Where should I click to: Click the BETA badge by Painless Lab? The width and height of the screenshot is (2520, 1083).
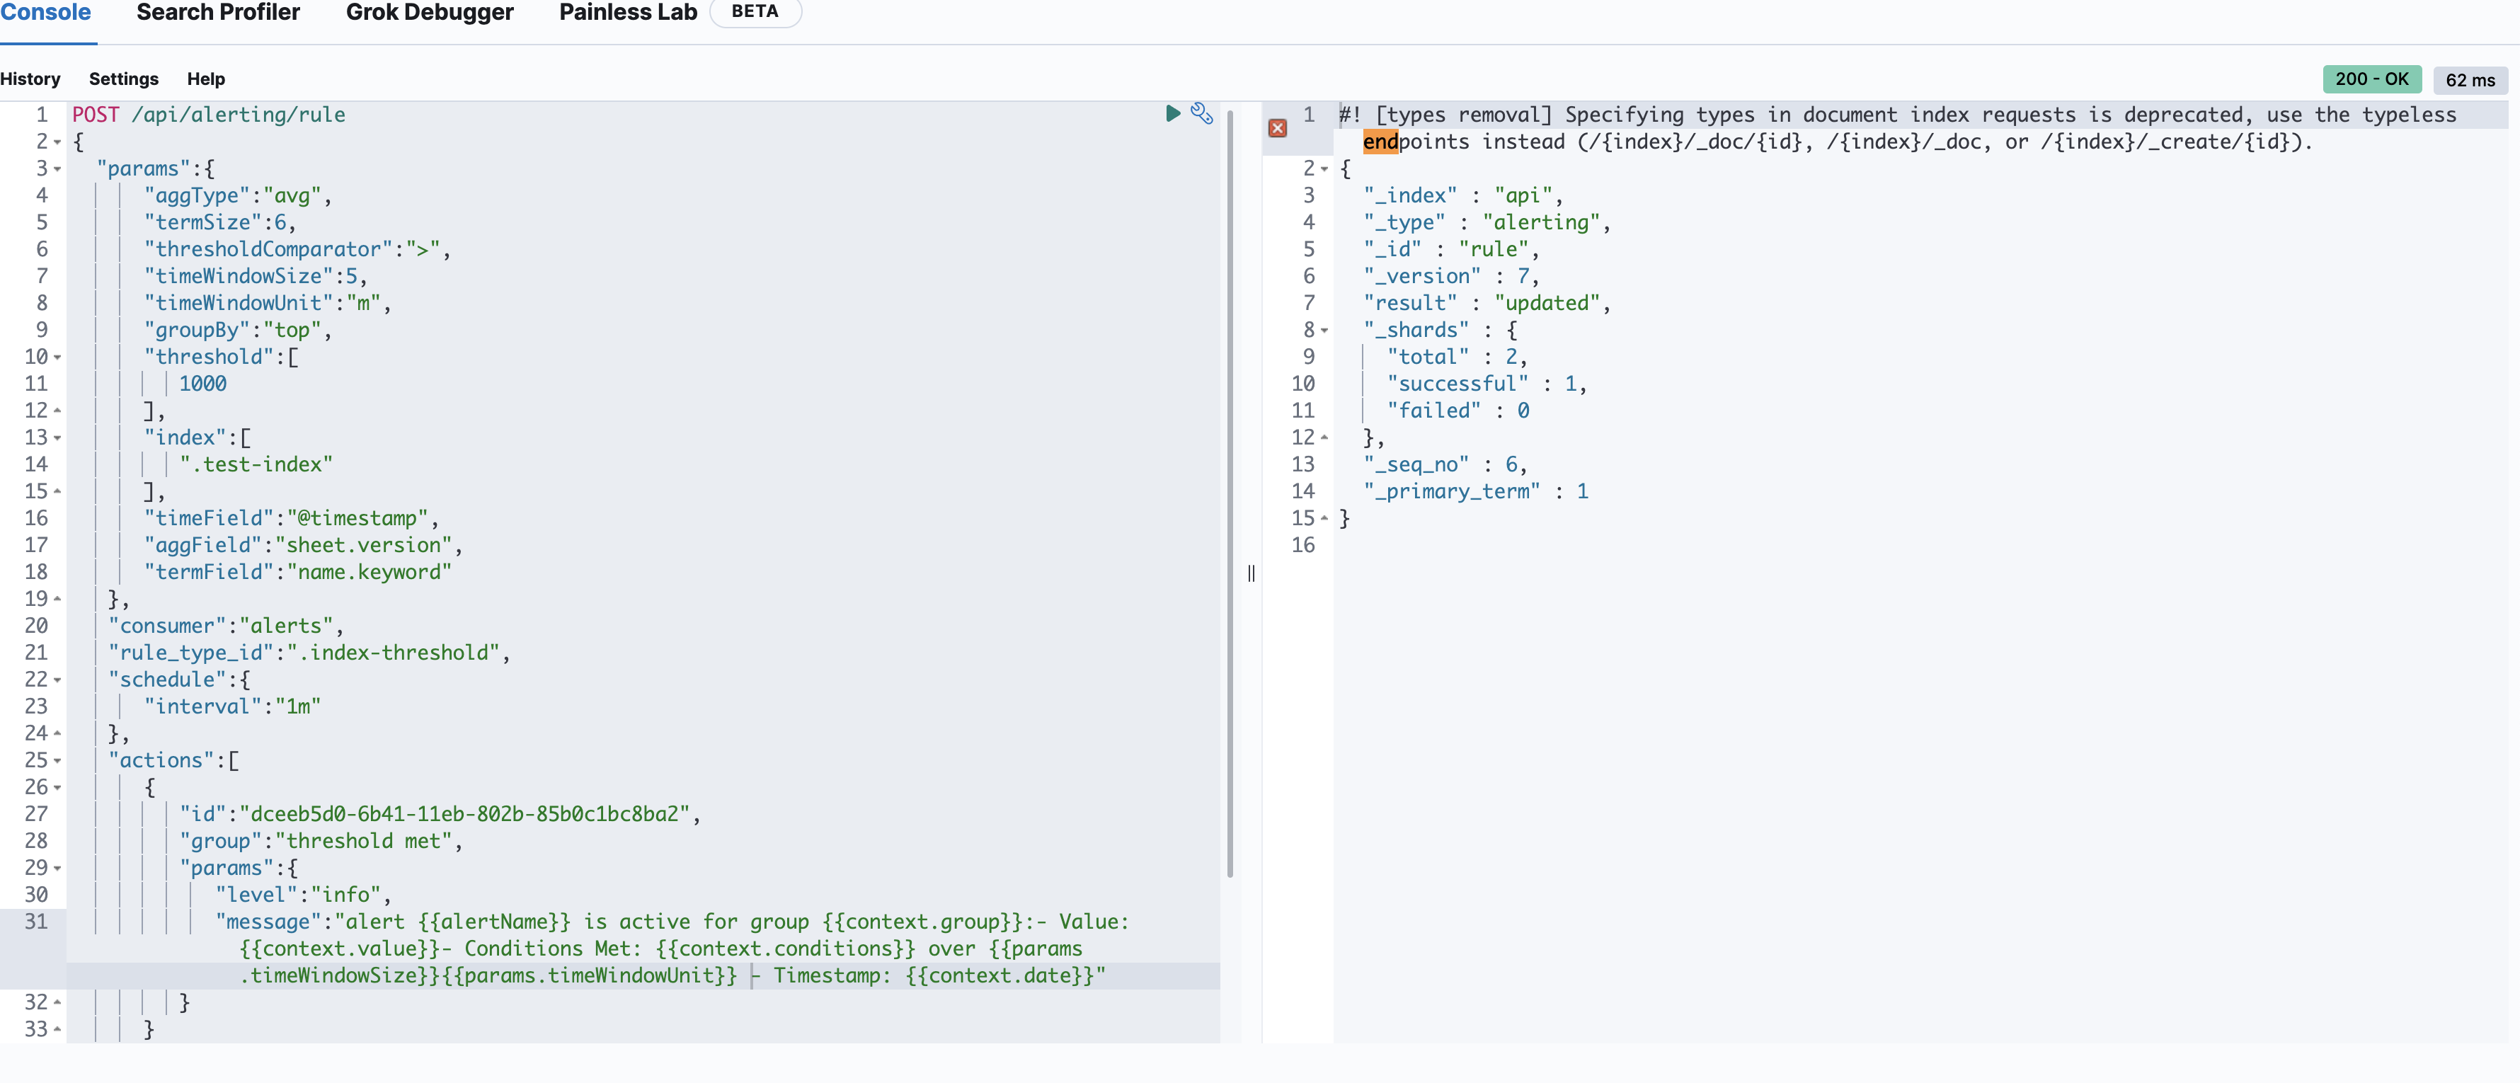coord(755,12)
